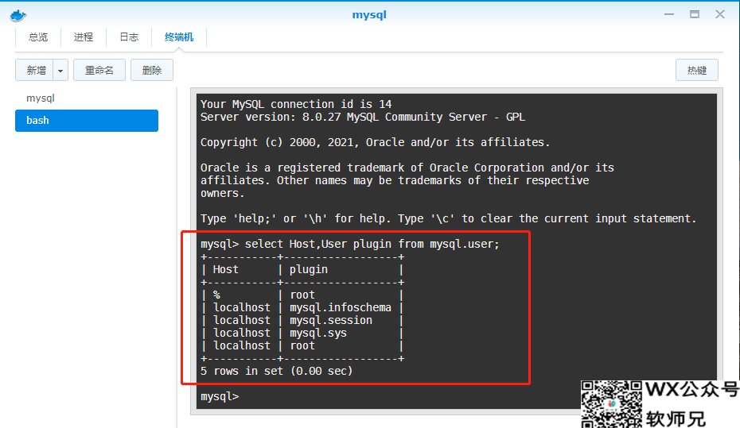Screen dimensions: 740x428
Task: Maximize the mysql container window
Action: click(694, 14)
